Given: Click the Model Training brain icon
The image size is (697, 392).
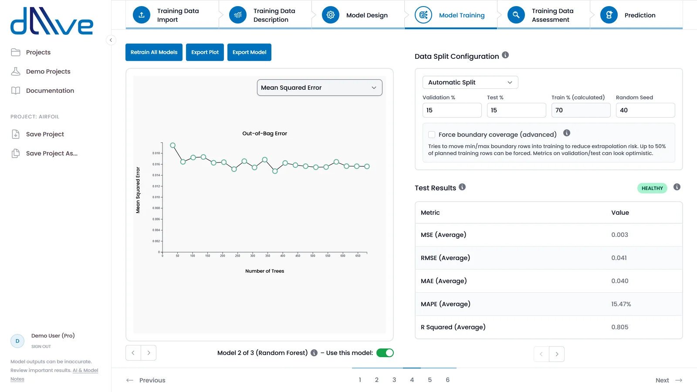Looking at the screenshot, I should coord(423,15).
